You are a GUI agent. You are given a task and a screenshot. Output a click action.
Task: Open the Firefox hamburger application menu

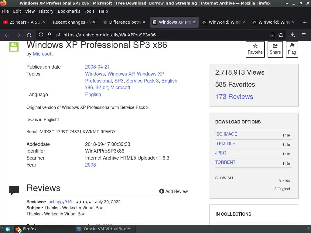(x=304, y=35)
